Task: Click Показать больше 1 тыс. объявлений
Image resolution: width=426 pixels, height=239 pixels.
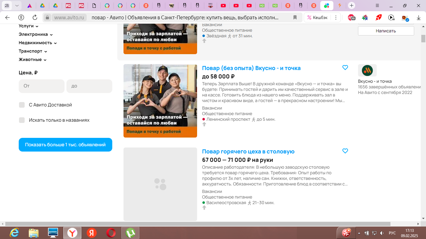Action: tap(65, 145)
